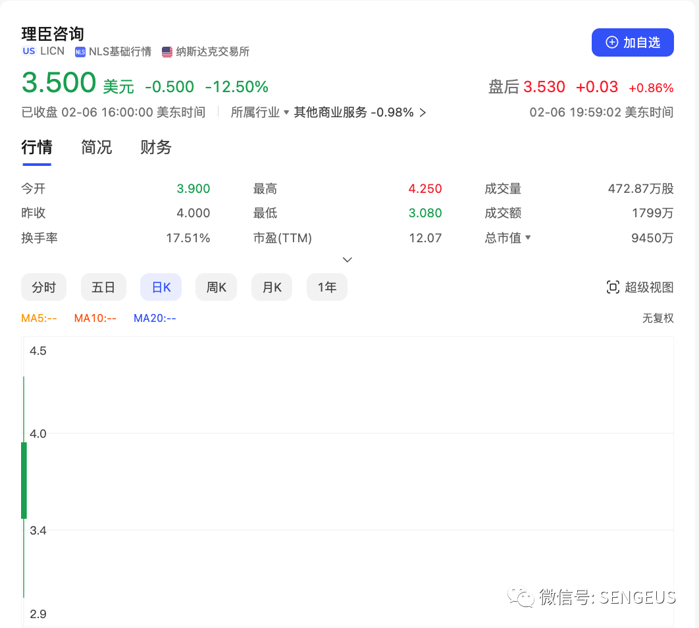Click the 今开 value 3.900
699x628 pixels.
click(193, 188)
